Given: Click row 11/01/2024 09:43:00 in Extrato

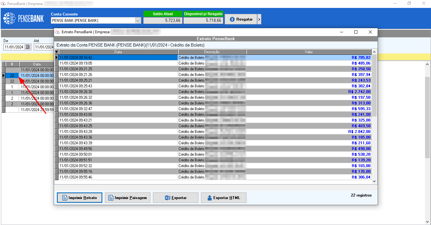Looking at the screenshot, I should tap(213, 115).
